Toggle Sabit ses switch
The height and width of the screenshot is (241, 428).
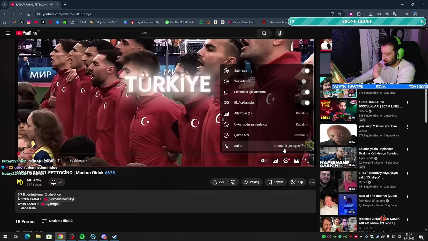[x=305, y=71]
